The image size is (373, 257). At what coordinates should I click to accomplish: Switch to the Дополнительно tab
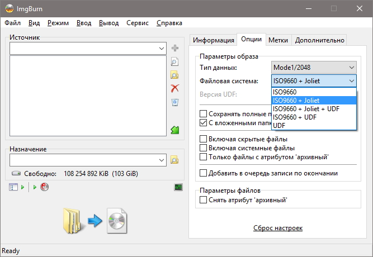[319, 40]
